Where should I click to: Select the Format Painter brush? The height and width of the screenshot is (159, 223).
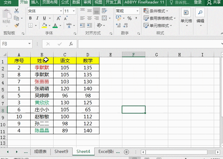17,25
